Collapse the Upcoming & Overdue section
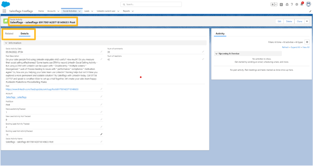This screenshot has height=166, width=313. (x=217, y=54)
